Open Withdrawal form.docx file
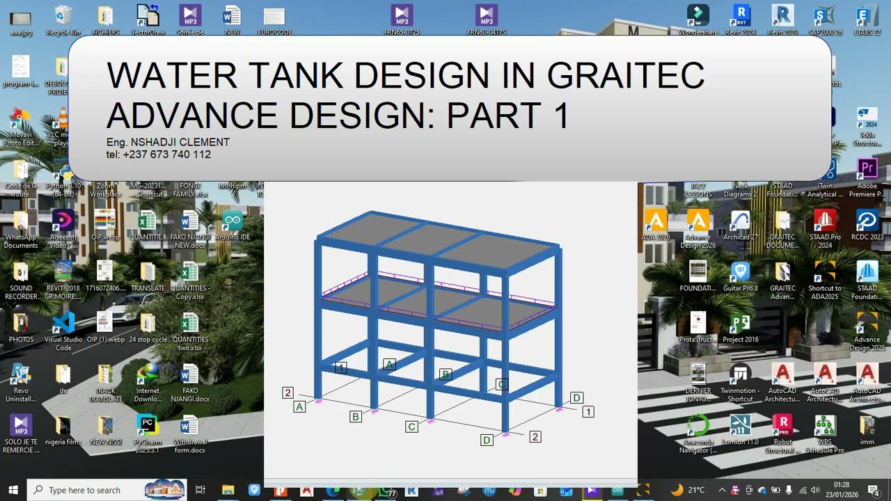Screen dimensions: 891x501 pos(190,434)
